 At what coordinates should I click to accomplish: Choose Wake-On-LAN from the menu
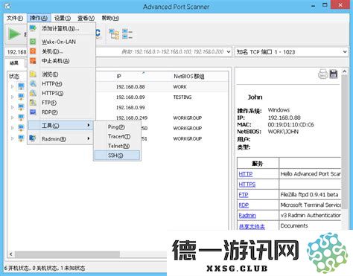pos(61,42)
